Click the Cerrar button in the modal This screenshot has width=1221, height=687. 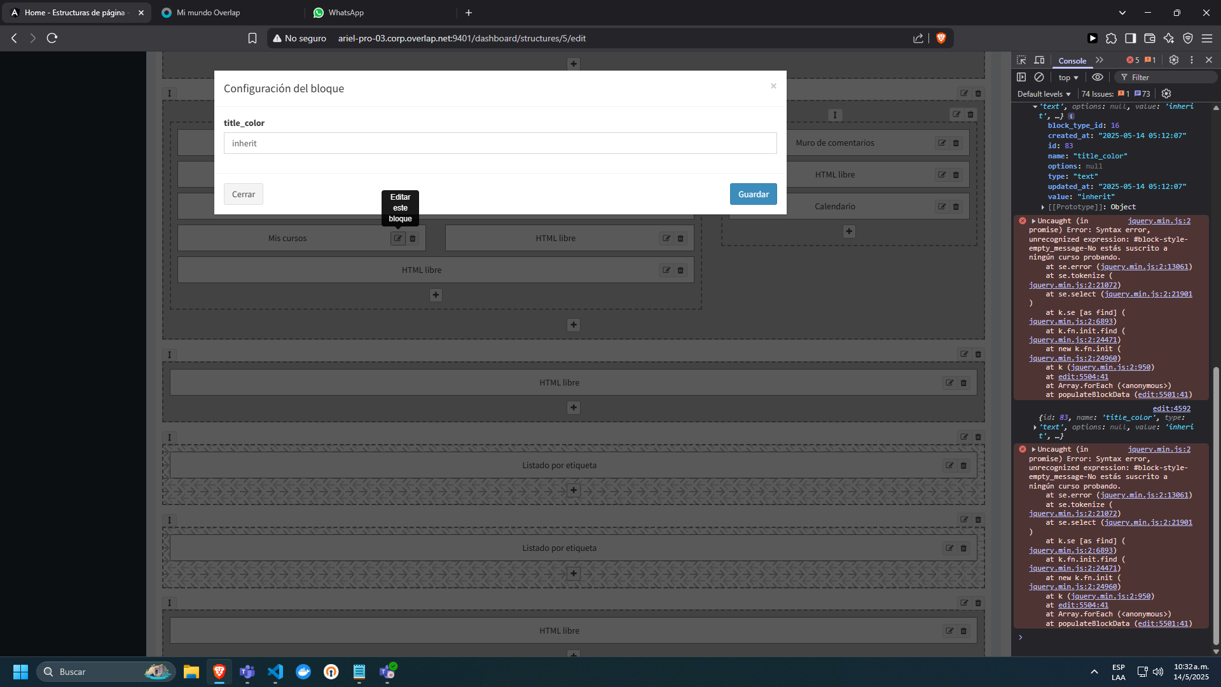243,194
